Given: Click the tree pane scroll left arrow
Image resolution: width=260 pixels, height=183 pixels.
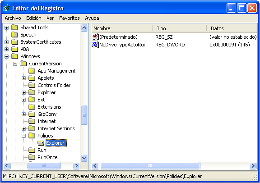Looking at the screenshot, I should (x=7, y=165).
